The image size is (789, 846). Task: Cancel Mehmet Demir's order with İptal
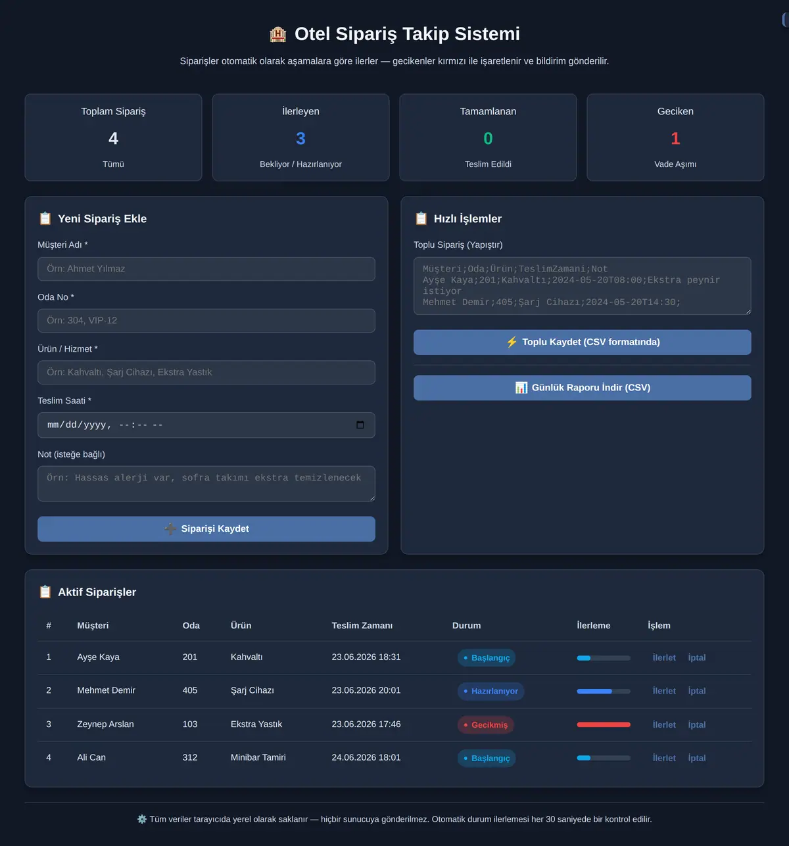(x=697, y=691)
